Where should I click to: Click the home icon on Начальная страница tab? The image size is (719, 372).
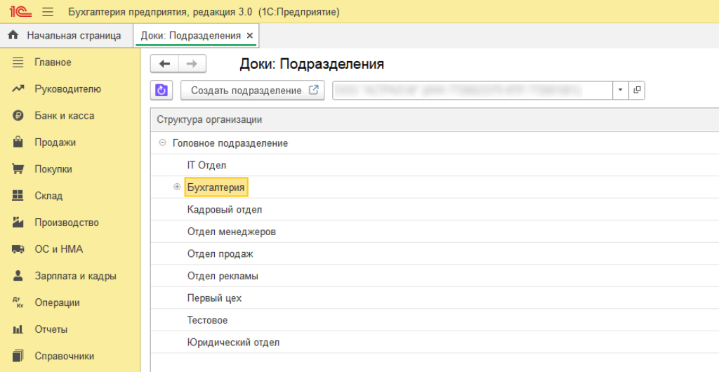coord(13,35)
